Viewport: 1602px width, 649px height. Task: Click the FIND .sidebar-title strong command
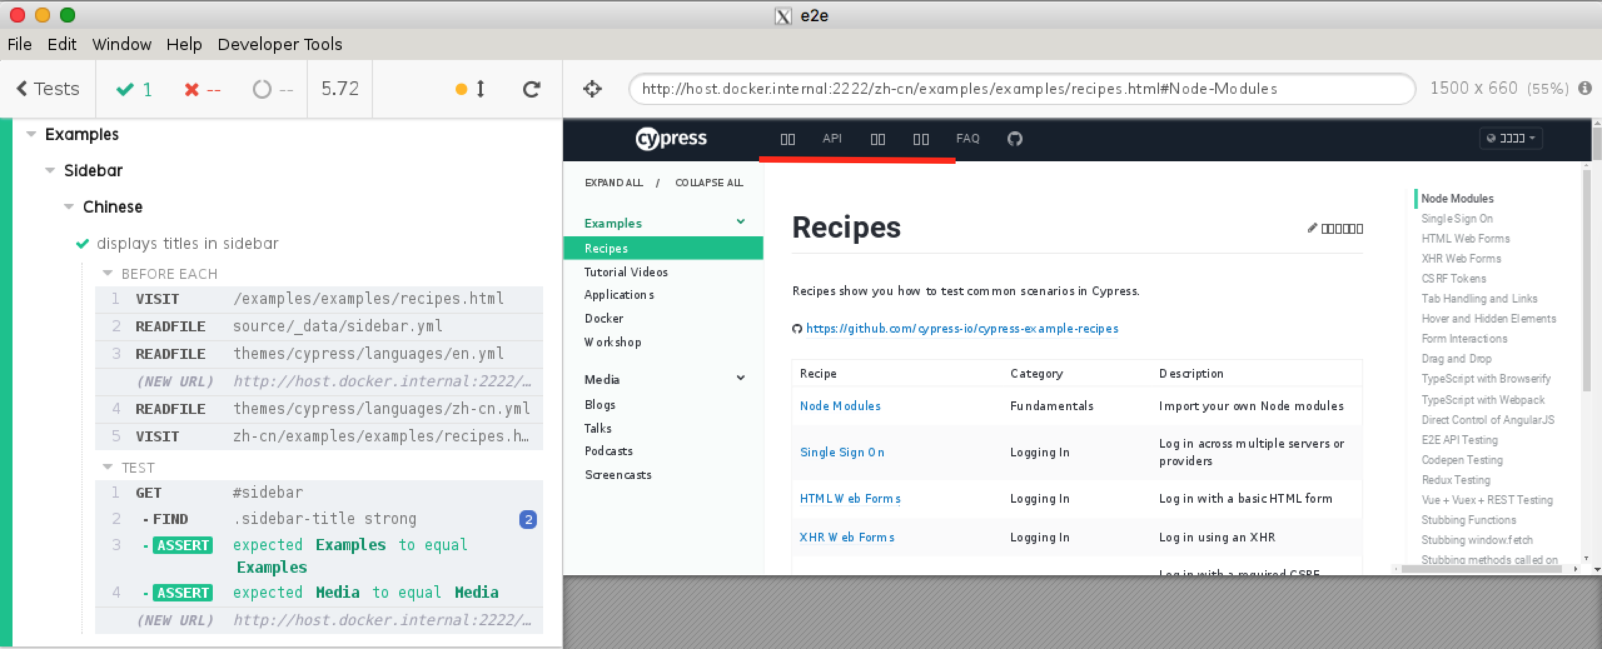coord(319,519)
